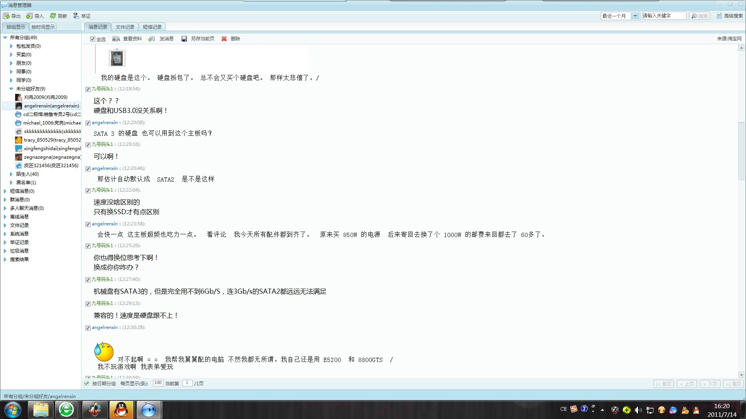This screenshot has width=746, height=419.
Task: Open the blue AliWangWang taskbar icon
Action: tap(148, 410)
